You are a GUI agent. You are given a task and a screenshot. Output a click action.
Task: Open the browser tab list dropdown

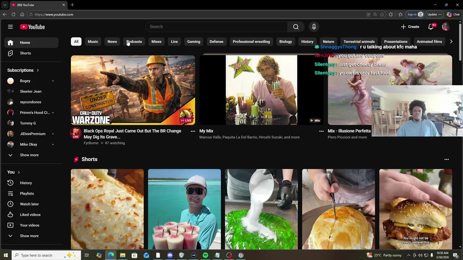[x=5, y=5]
